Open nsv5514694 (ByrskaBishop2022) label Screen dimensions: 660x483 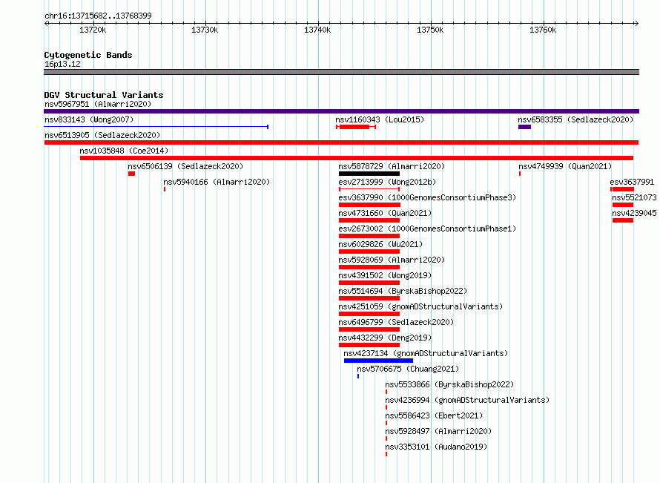(x=403, y=291)
